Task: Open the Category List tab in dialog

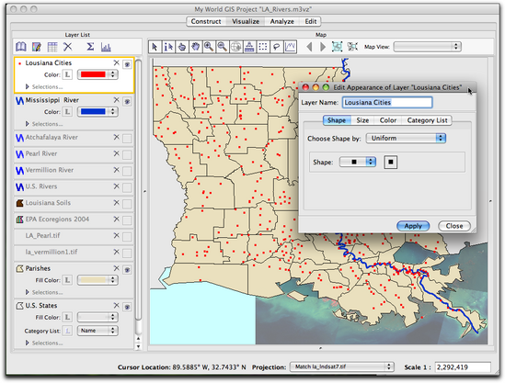Action: pyautogui.click(x=427, y=120)
